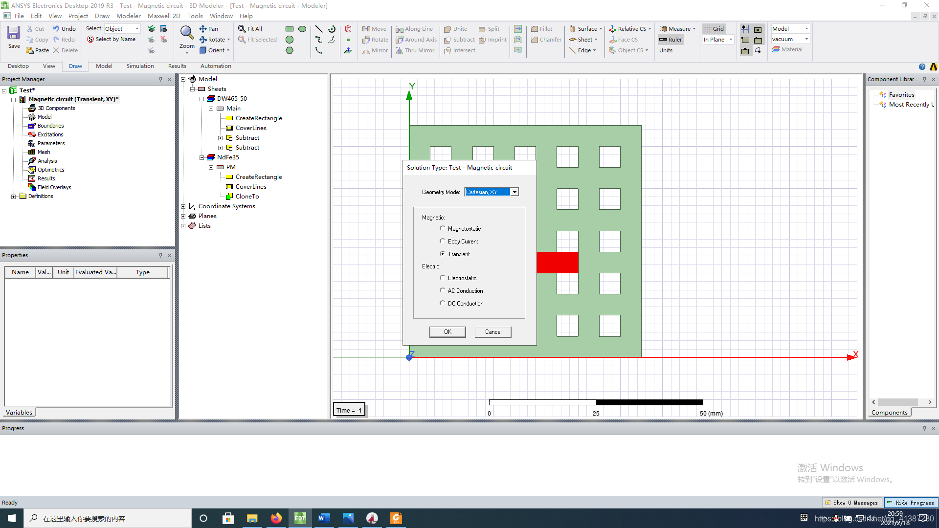The image size is (939, 528).
Task: Click the Paste tool
Action: [x=38, y=50]
